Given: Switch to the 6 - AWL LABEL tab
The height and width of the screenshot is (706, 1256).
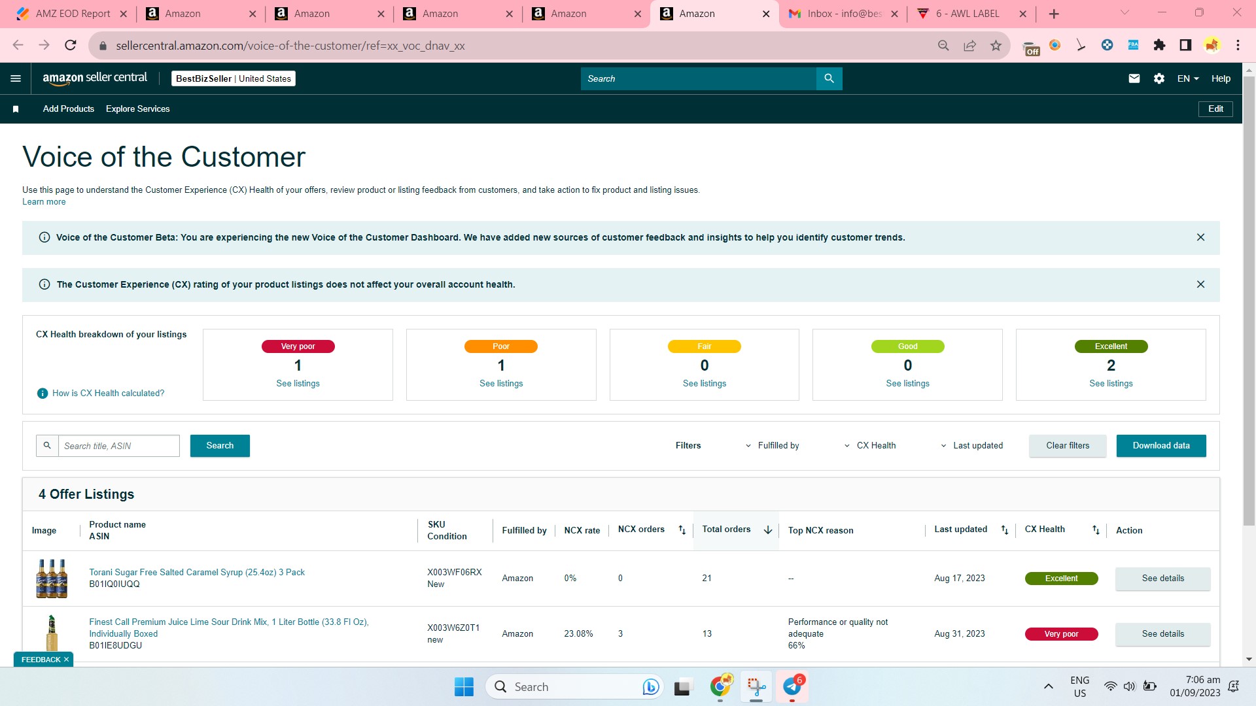Looking at the screenshot, I should (x=972, y=14).
